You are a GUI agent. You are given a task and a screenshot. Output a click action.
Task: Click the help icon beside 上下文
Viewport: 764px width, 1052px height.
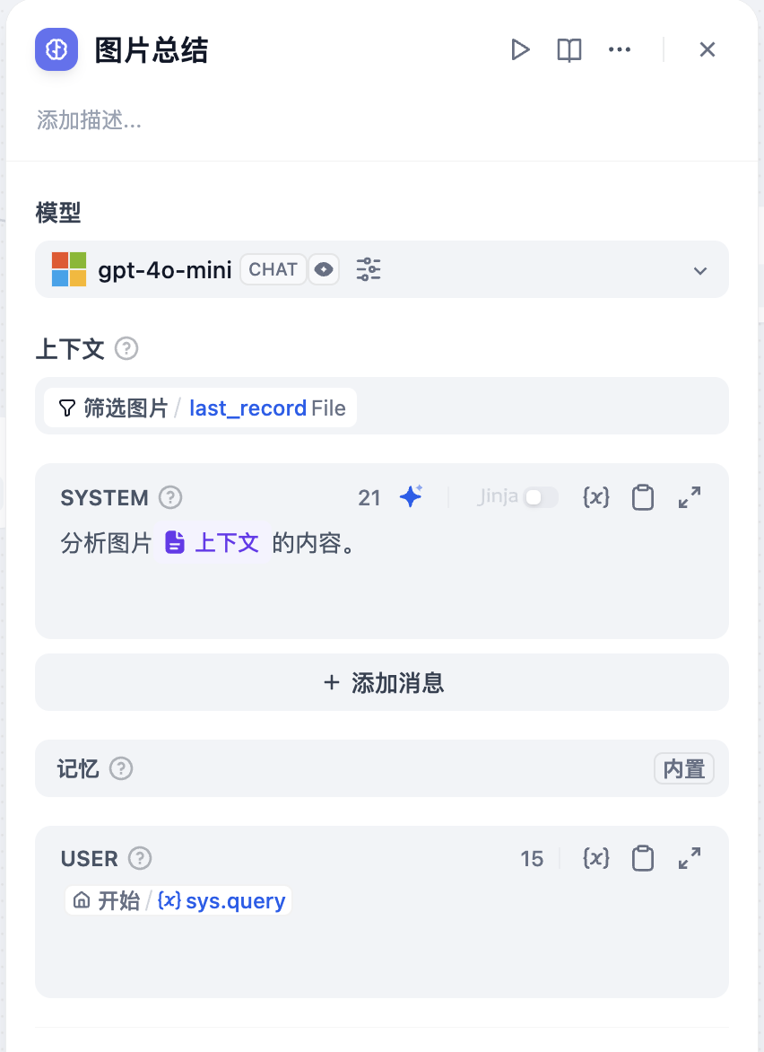127,349
